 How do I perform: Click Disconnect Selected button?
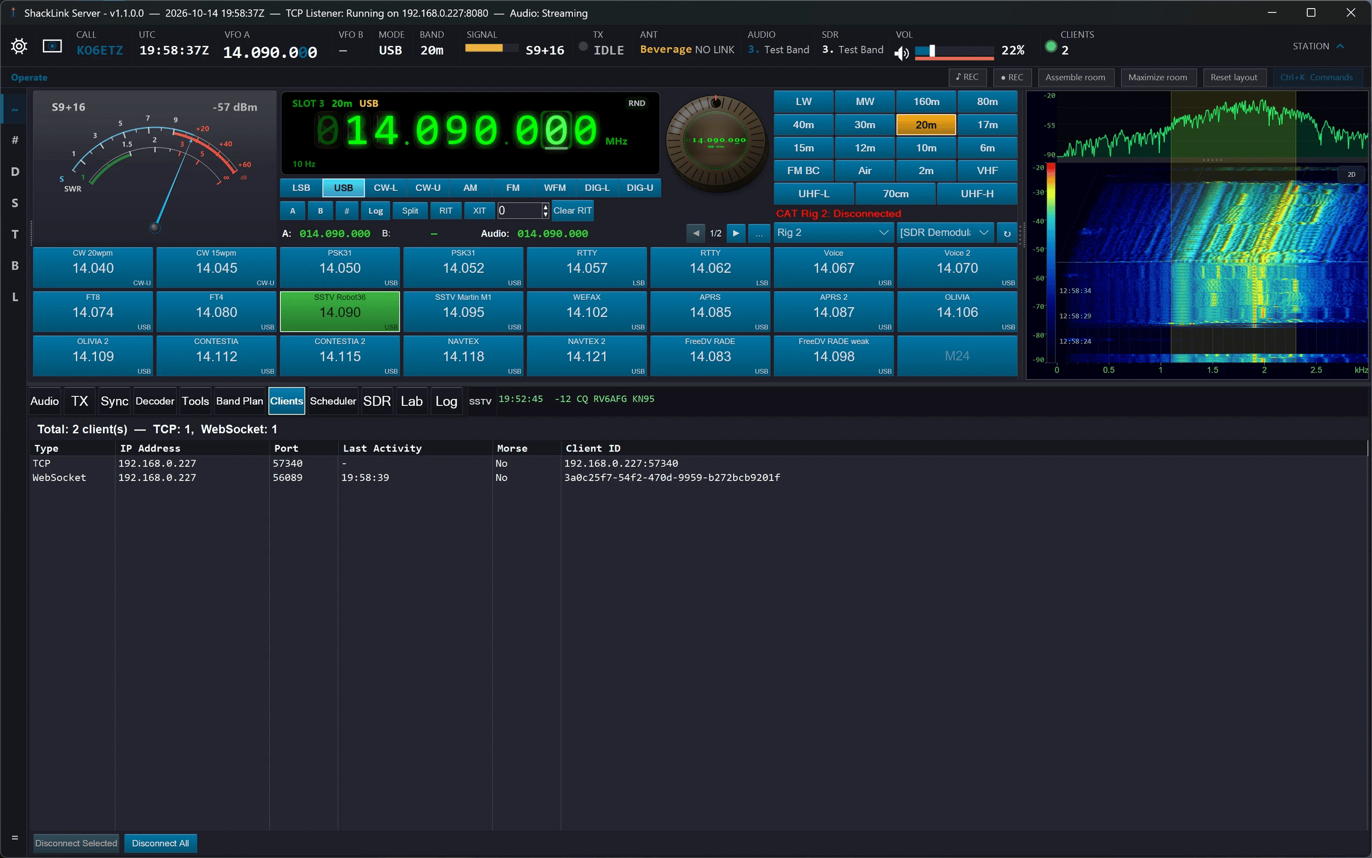tap(76, 843)
